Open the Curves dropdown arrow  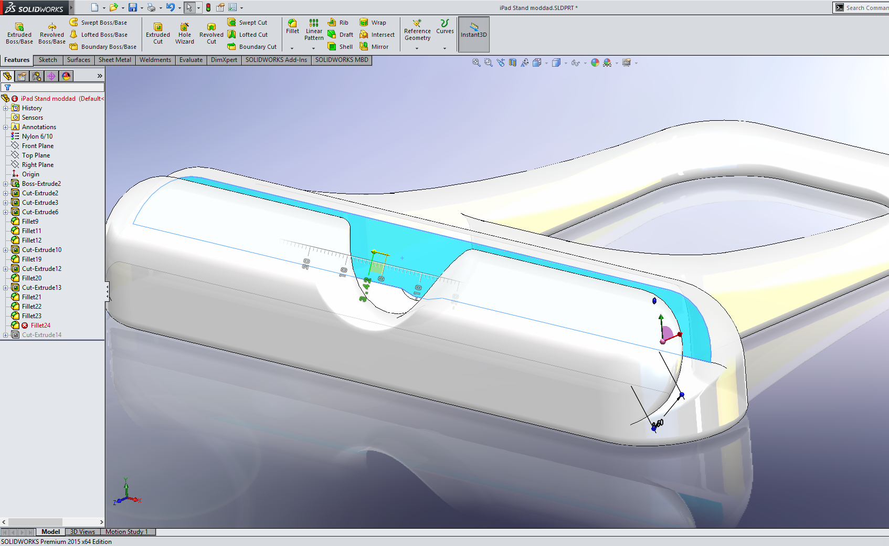pyautogui.click(x=444, y=48)
